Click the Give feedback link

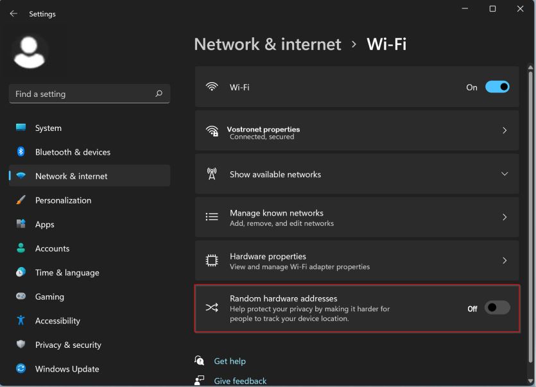point(240,381)
